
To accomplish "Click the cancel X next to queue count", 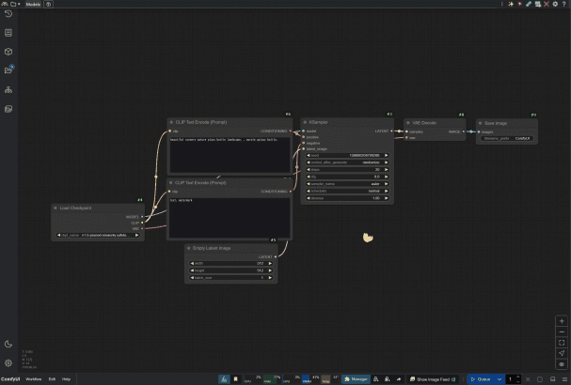I will pyautogui.click(x=528, y=379).
